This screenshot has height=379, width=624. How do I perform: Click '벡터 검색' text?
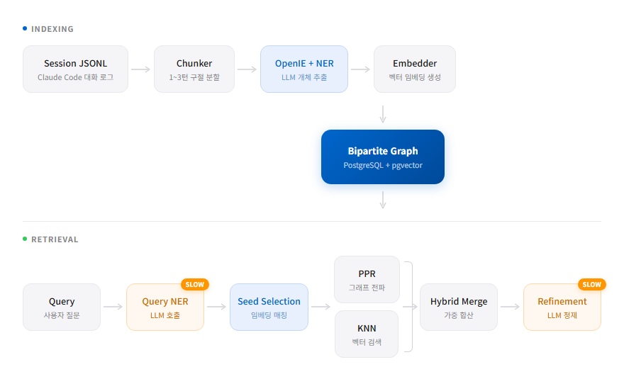[367, 342]
